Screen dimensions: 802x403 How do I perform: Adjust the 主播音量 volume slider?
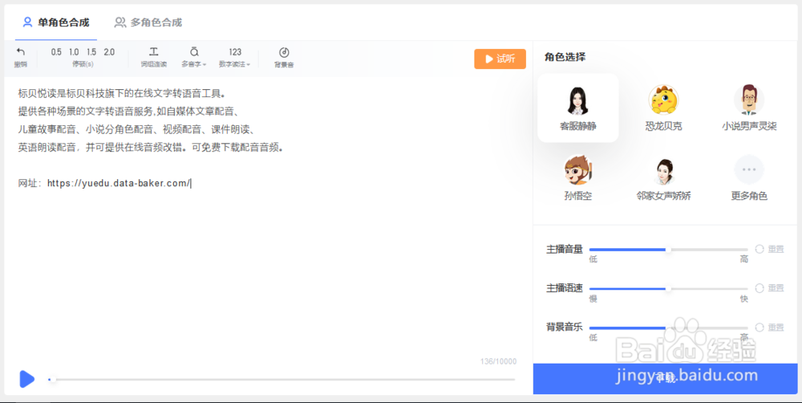(669, 250)
